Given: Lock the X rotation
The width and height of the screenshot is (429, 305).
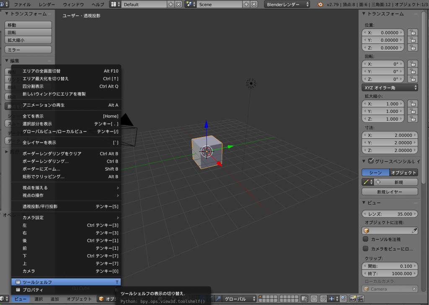Looking at the screenshot, I should (x=413, y=64).
